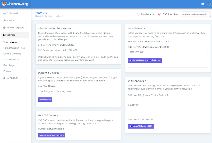This screenshot has width=212, height=143.
Task: Open Categories and Filters settings
Action: click(15, 48)
